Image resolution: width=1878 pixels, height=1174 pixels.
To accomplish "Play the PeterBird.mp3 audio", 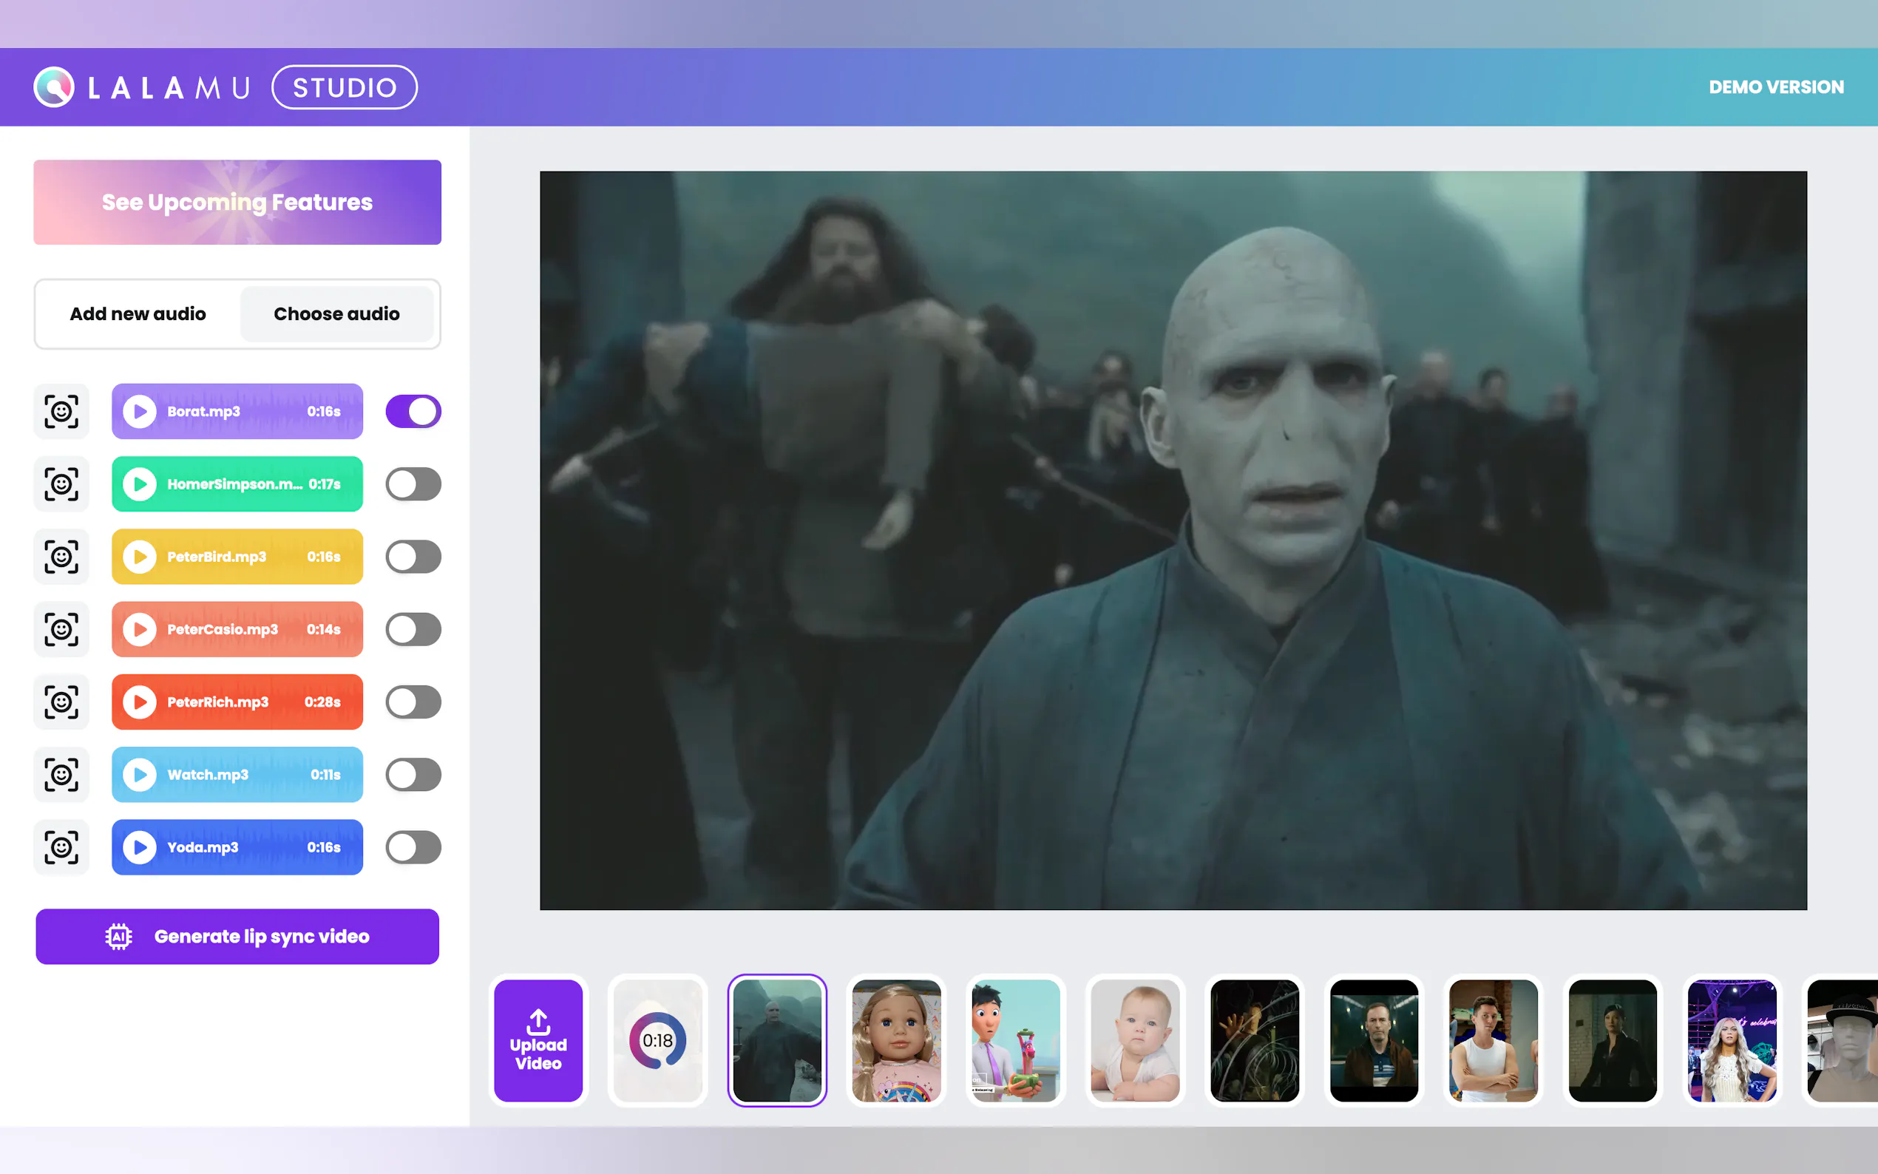I will [140, 557].
